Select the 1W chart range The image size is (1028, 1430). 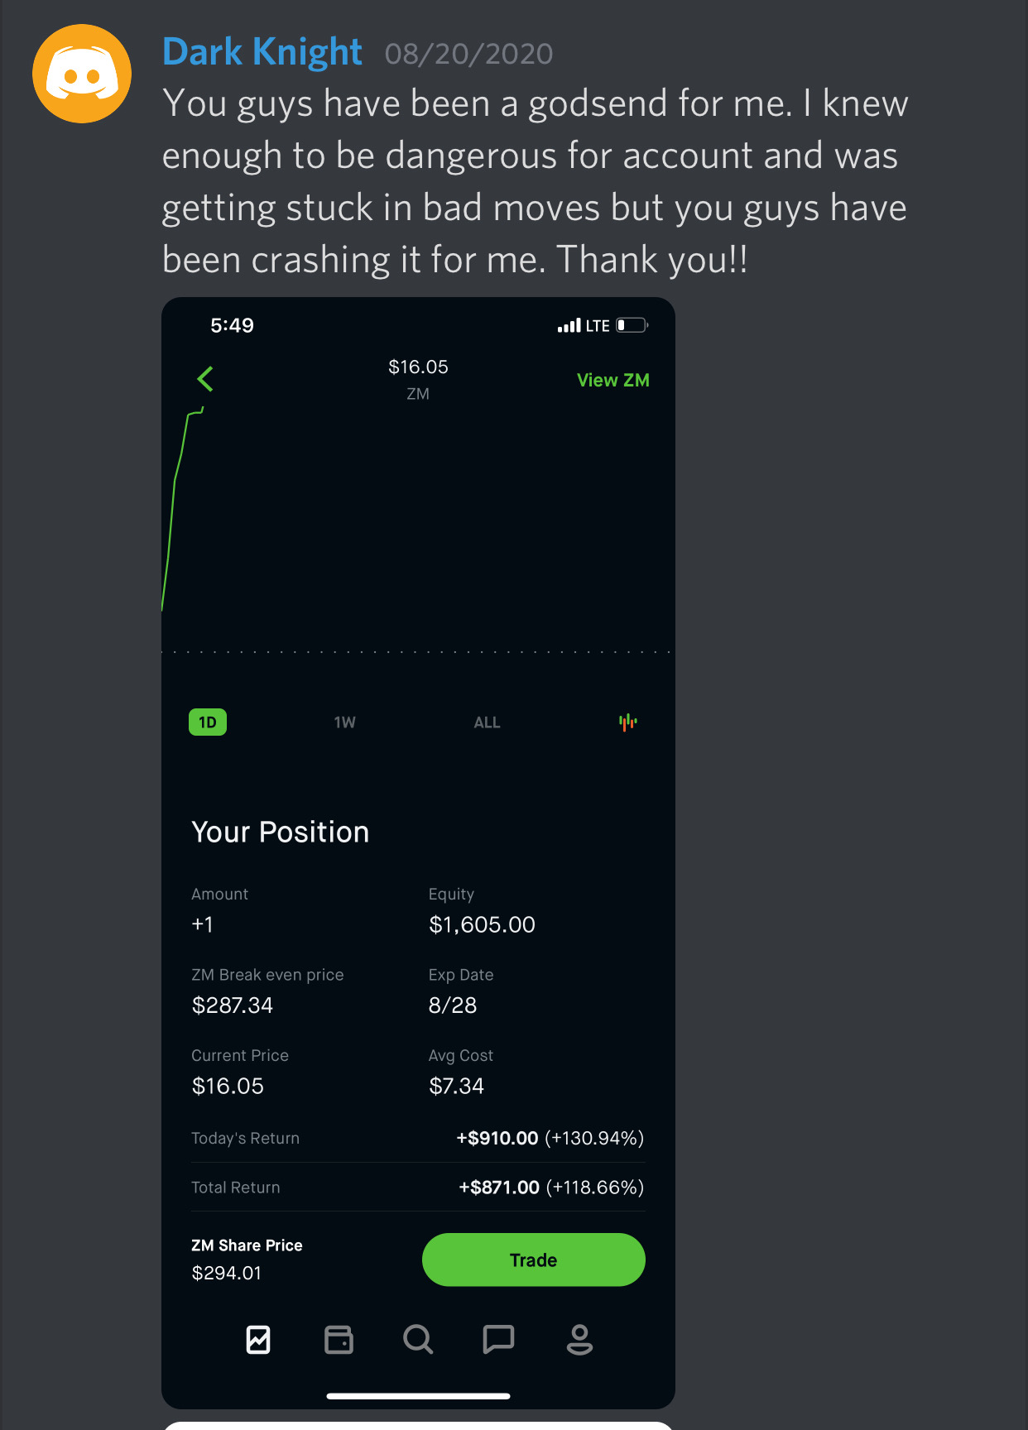[345, 722]
